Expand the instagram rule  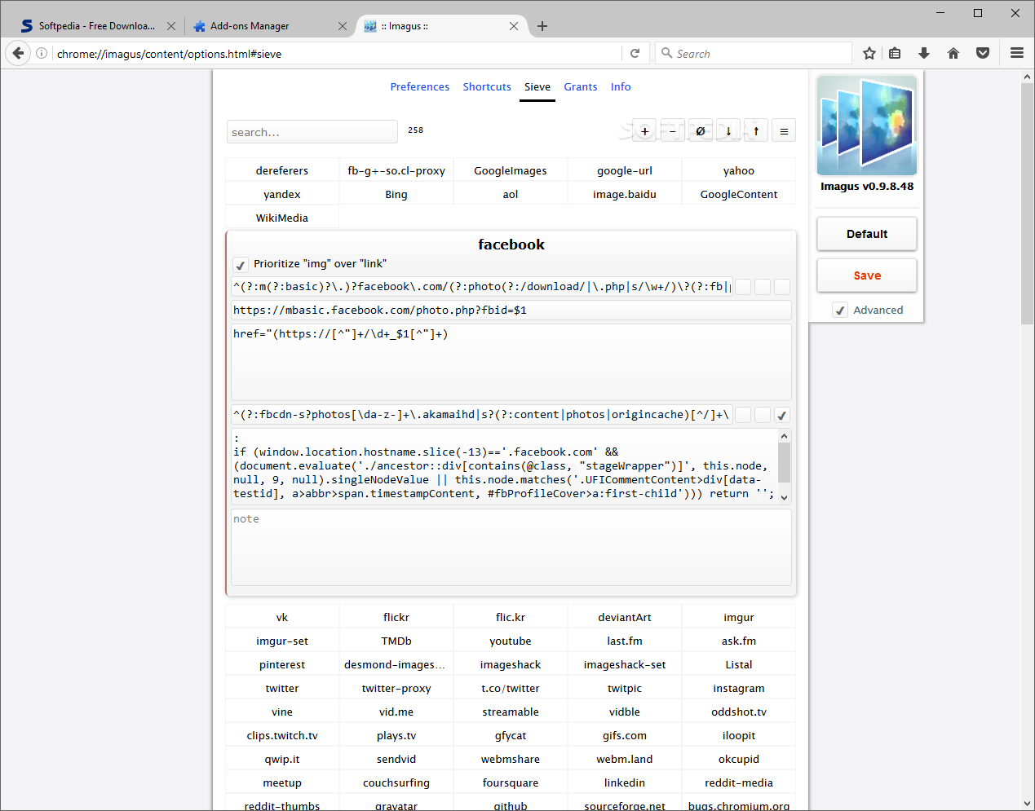click(739, 688)
